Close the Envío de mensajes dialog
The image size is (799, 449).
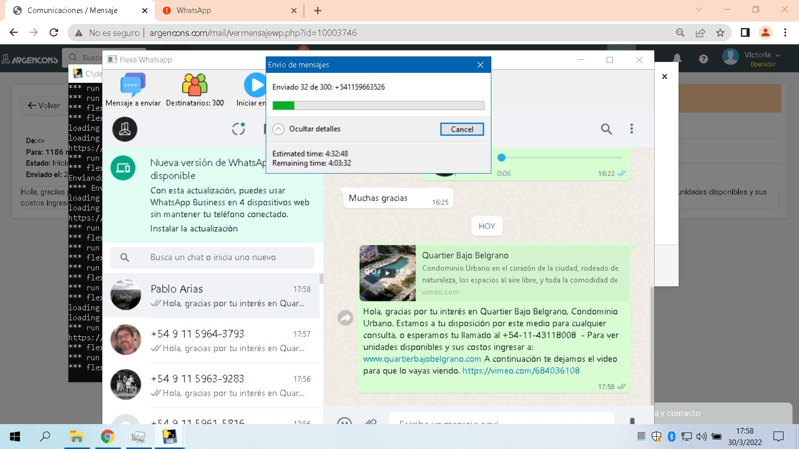point(480,65)
